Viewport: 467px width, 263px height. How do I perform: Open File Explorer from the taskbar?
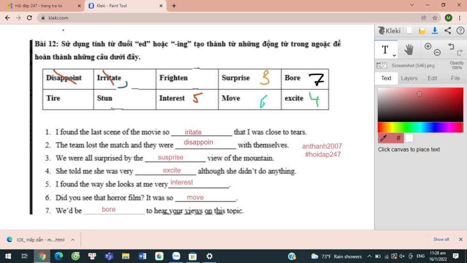click(126, 256)
